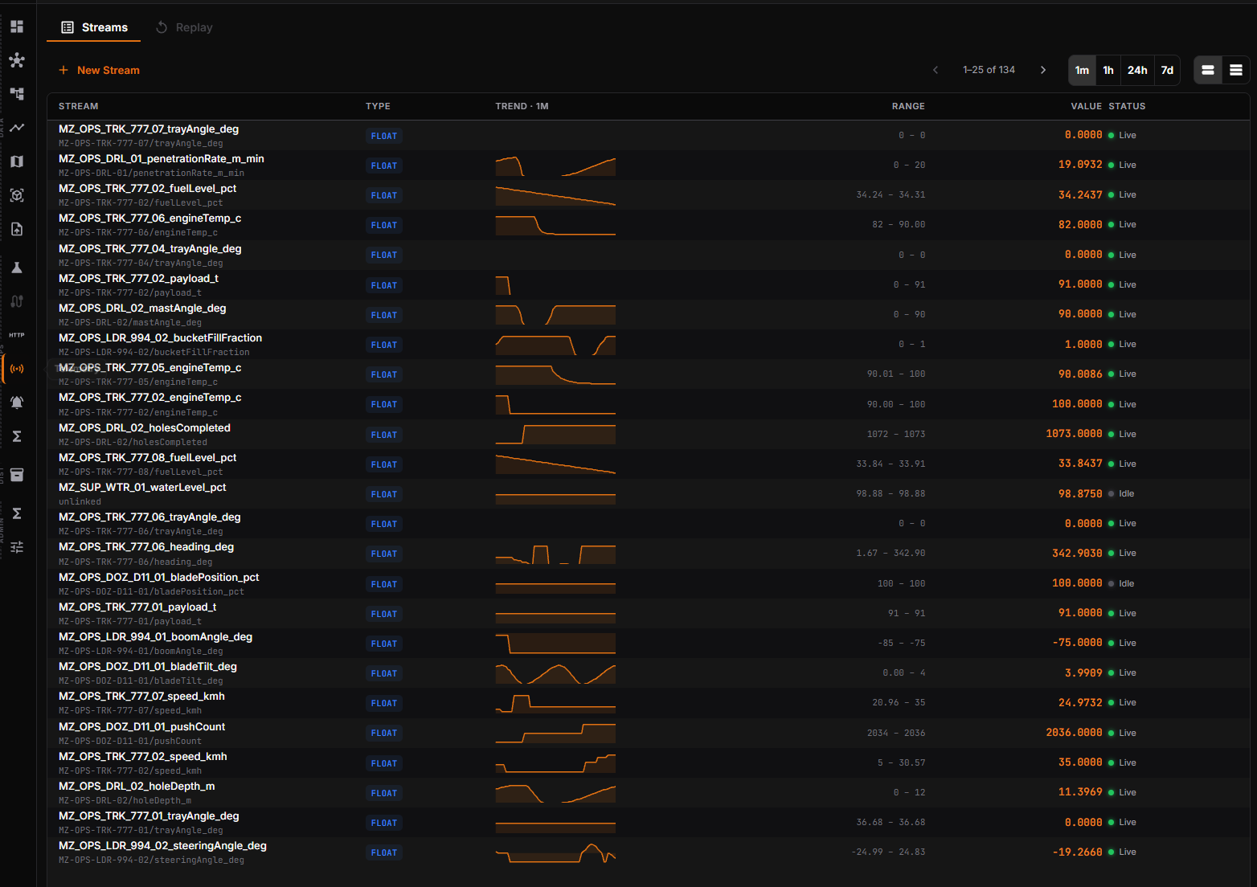Click path MZ-OPS-TRK-777-05/engineTemp_c
Image resolution: width=1257 pixels, height=887 pixels.
click(138, 382)
